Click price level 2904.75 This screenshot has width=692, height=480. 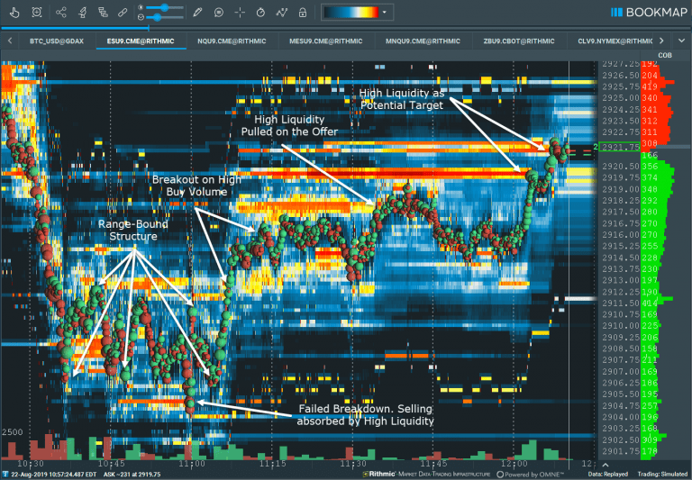tap(621, 405)
